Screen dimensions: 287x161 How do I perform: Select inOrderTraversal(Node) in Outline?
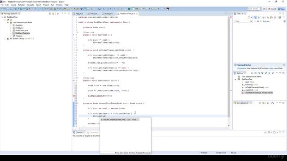pos(255,88)
